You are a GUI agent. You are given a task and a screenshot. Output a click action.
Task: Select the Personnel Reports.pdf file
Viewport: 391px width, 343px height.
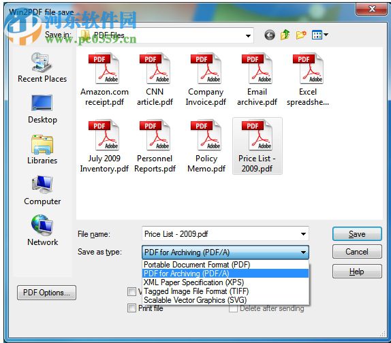point(155,146)
